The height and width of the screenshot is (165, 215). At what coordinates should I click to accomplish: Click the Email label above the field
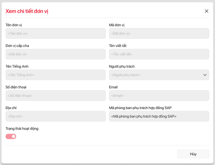(x=113, y=87)
